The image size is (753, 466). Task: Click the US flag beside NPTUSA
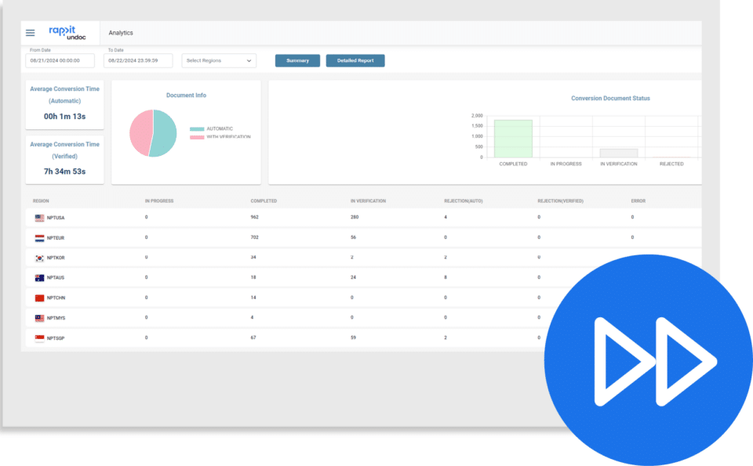(38, 217)
